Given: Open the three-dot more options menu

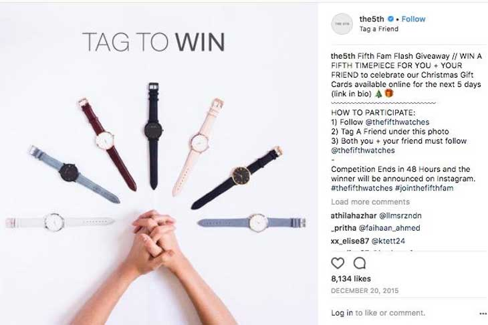Looking at the screenshot, I should 483,314.
